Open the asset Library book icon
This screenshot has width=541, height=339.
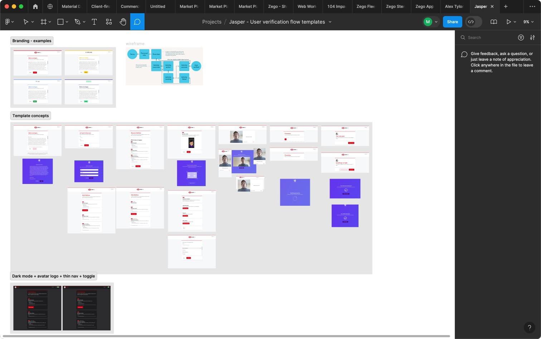pyautogui.click(x=494, y=22)
